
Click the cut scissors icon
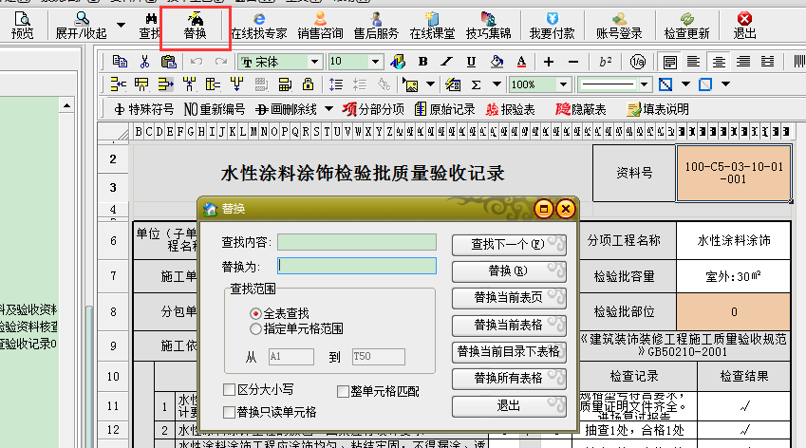[x=144, y=62]
